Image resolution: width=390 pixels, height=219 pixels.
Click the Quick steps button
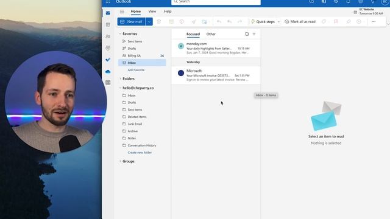click(x=263, y=22)
